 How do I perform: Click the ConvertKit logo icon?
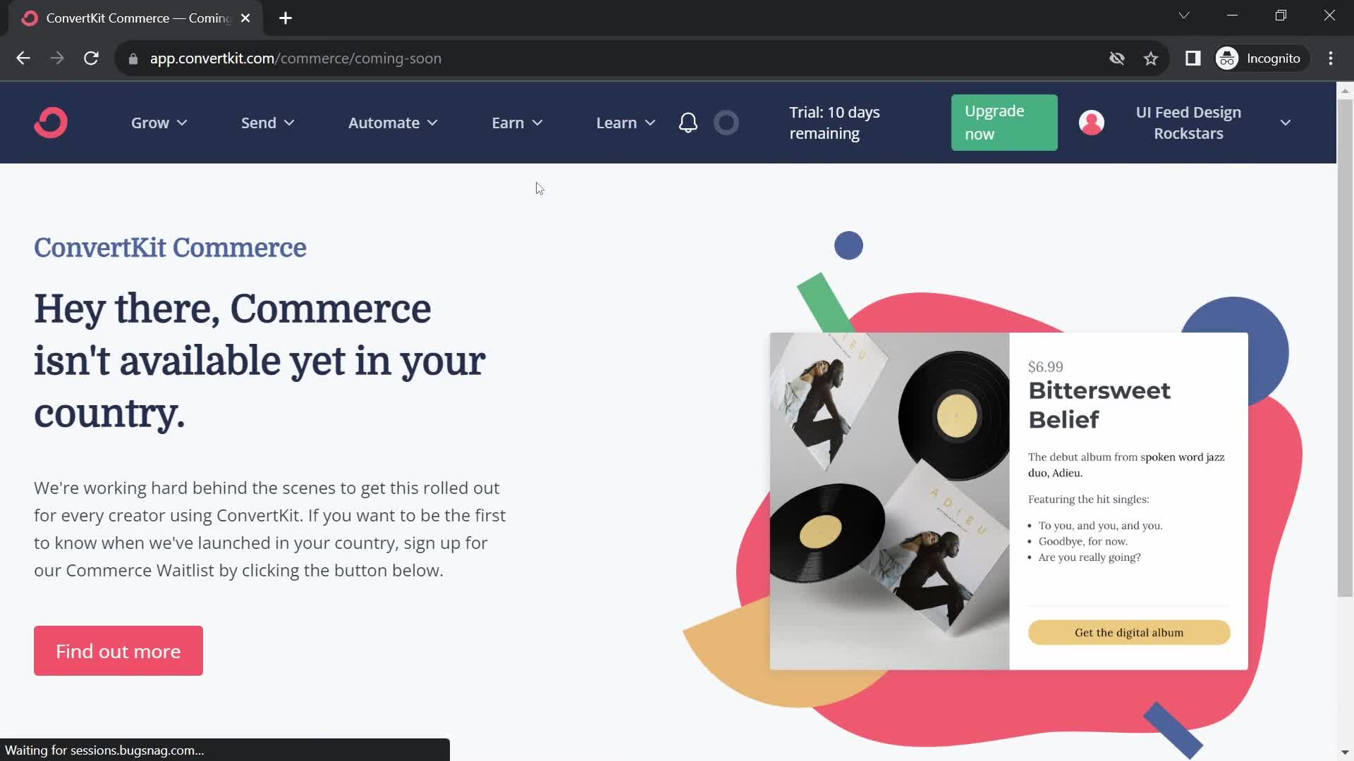(x=52, y=122)
